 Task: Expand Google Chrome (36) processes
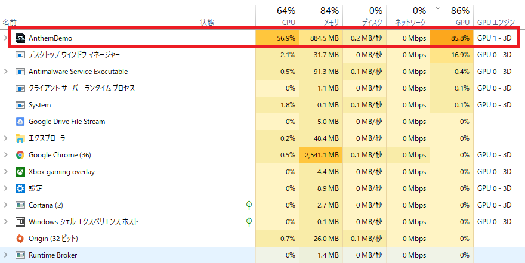5,155
